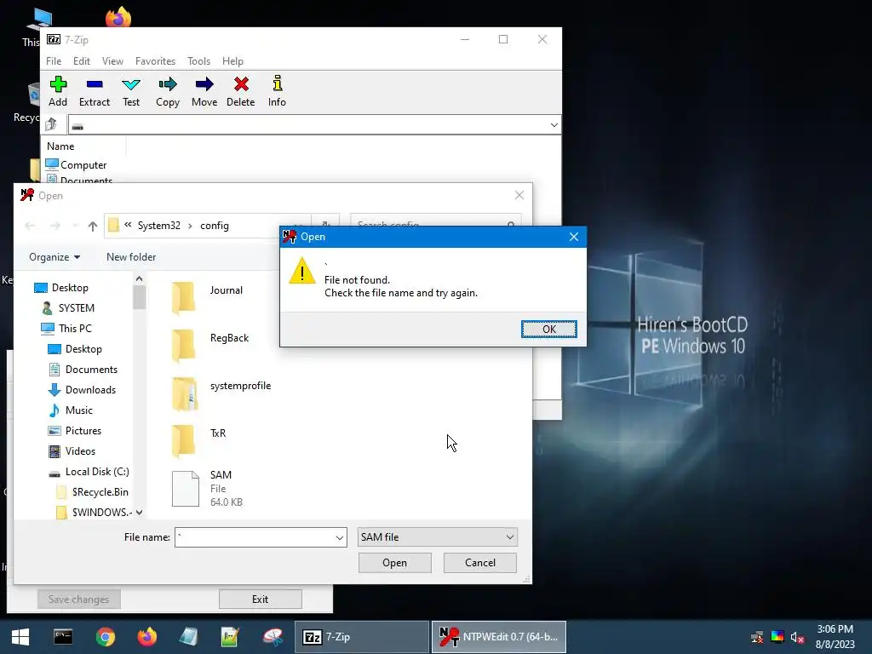Switch to 7-Zip taskbar button
872x654 pixels.
point(361,637)
